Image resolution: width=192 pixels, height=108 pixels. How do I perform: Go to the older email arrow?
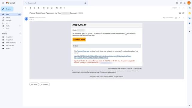point(183,8)
